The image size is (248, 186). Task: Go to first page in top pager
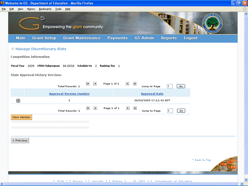pos(88,84)
